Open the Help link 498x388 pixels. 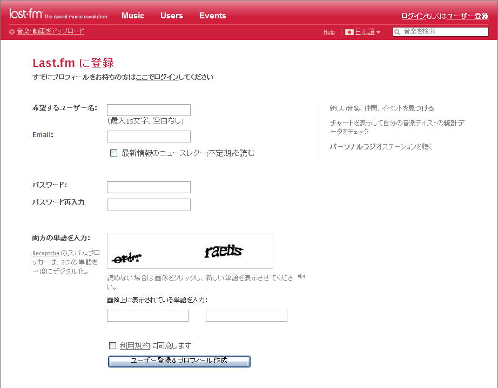pos(329,32)
